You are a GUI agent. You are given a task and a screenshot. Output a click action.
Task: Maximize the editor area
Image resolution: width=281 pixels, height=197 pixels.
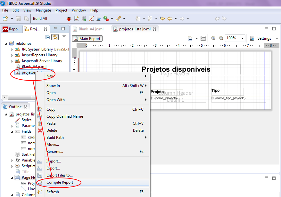274,29
